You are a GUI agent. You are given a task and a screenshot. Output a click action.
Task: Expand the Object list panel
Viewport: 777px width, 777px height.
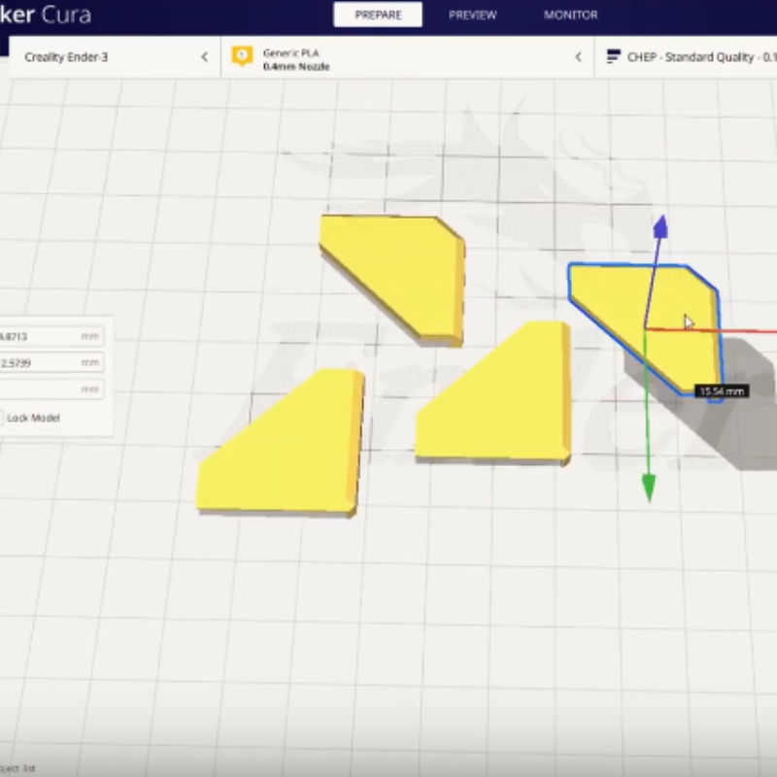pyautogui.click(x=17, y=768)
